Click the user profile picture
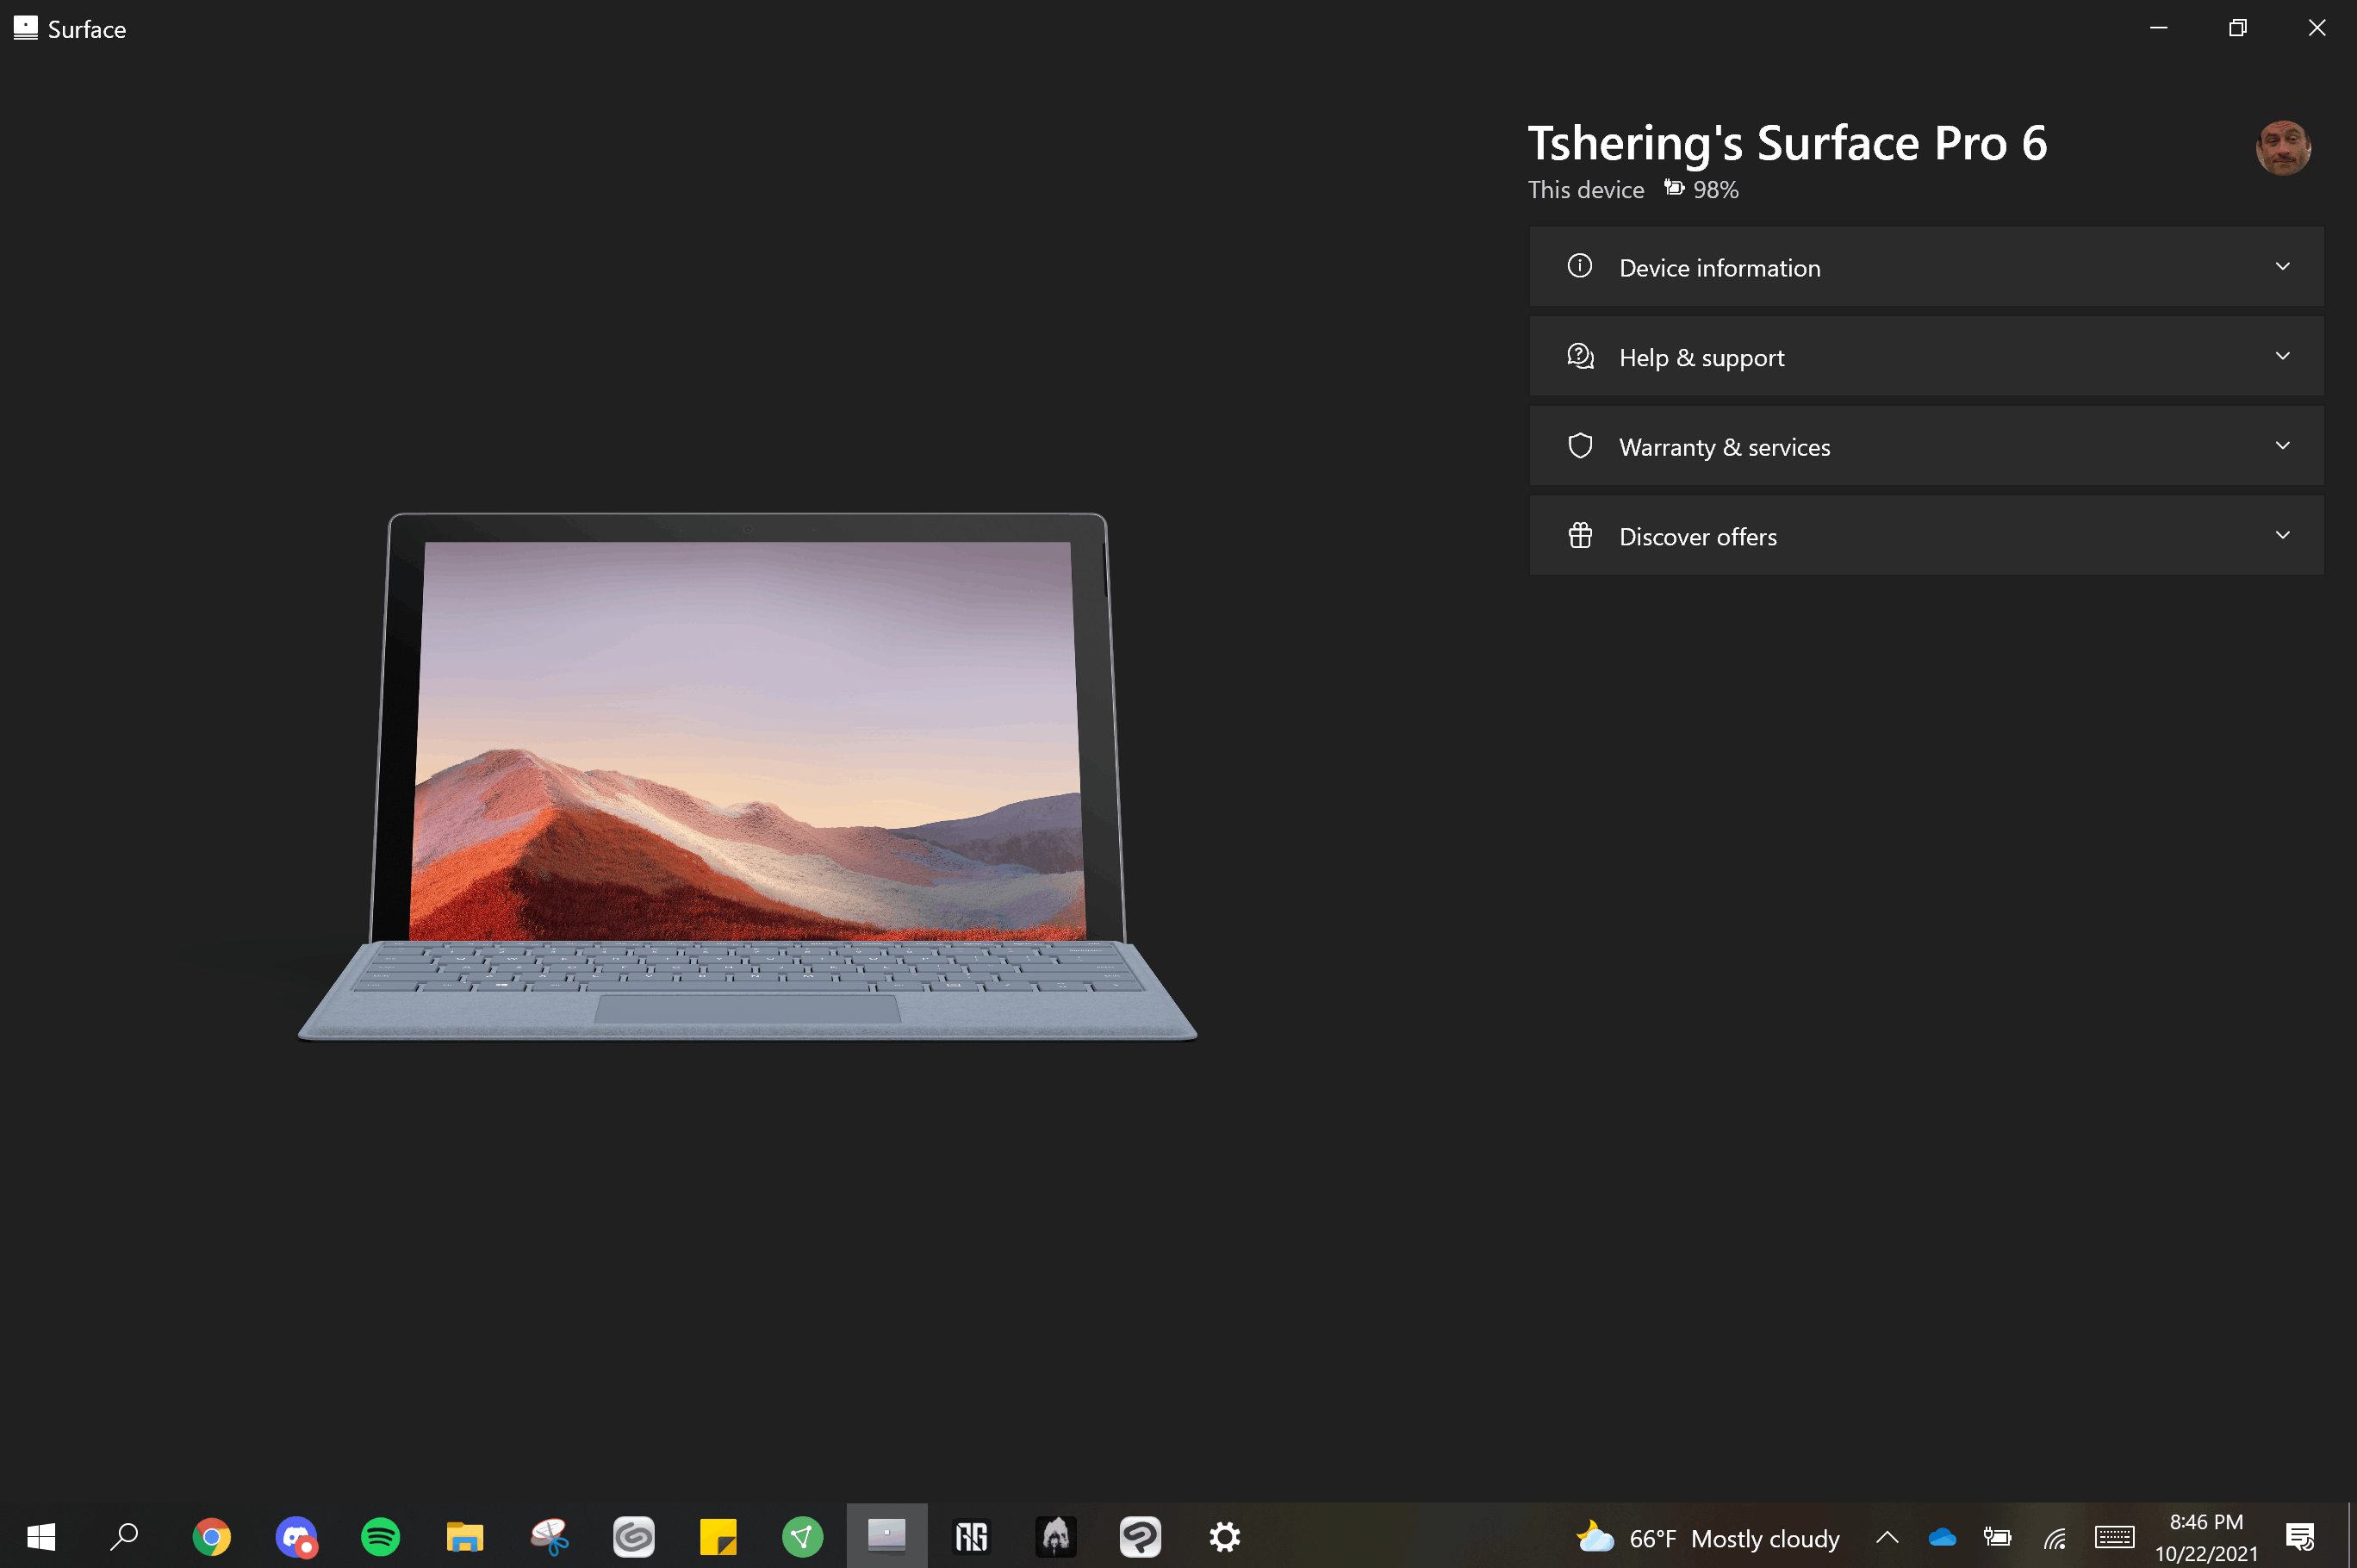2357x1568 pixels. 2282,148
